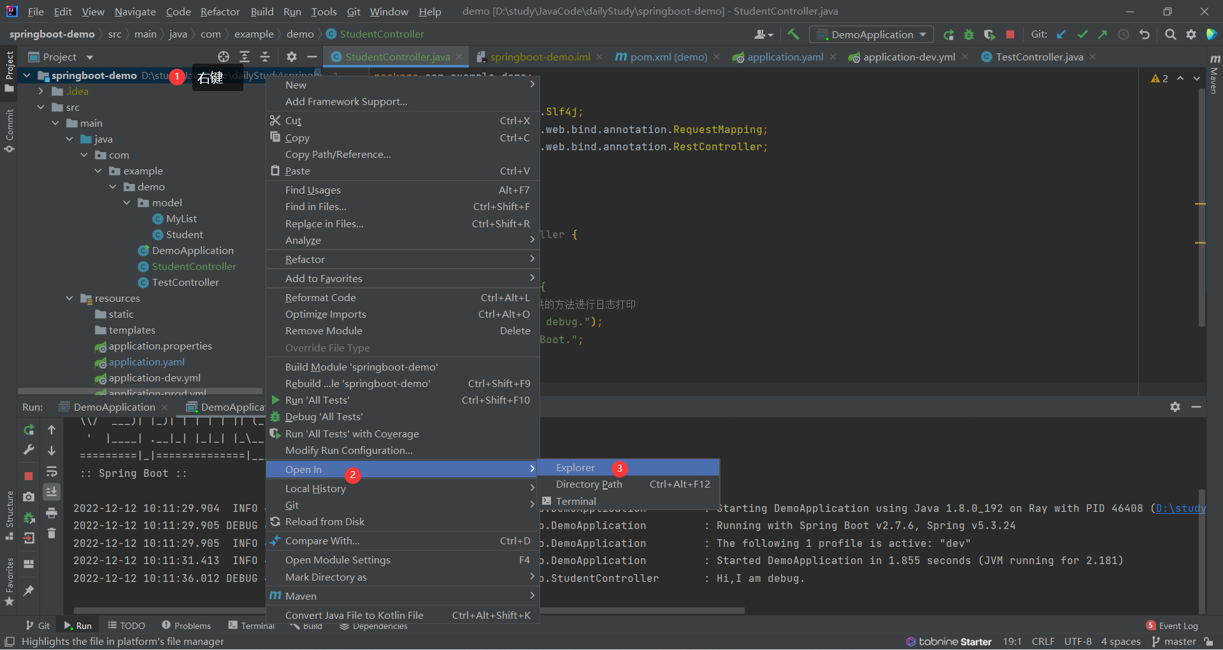Open Event Log in status bar
This screenshot has width=1223, height=650.
(x=1172, y=626)
